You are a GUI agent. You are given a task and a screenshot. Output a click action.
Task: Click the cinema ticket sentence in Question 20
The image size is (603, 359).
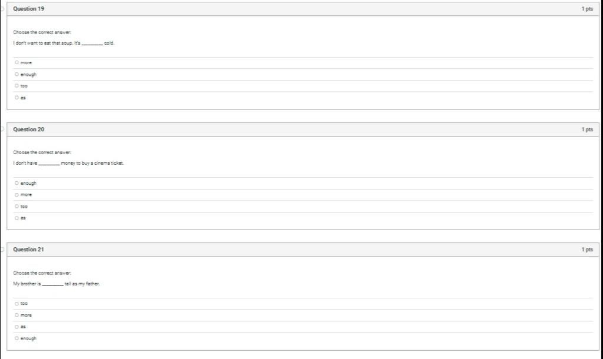pos(68,164)
